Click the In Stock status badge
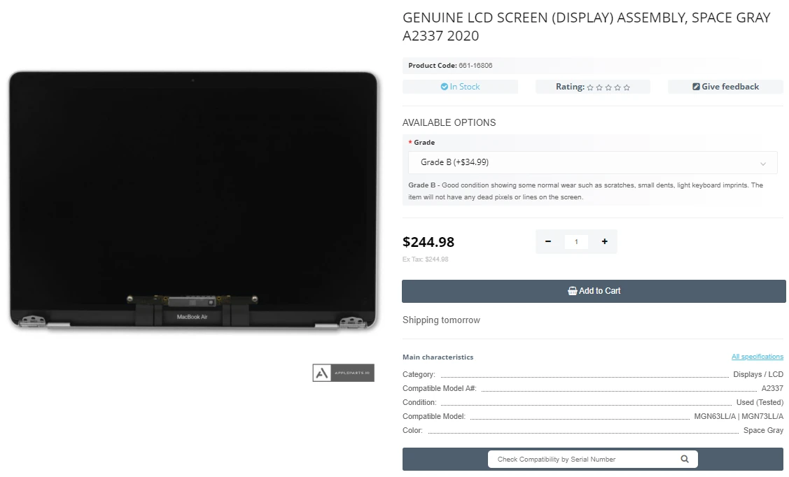This screenshot has width=789, height=477. [460, 87]
